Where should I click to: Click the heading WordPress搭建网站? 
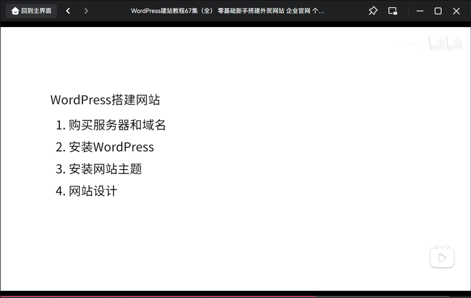105,100
